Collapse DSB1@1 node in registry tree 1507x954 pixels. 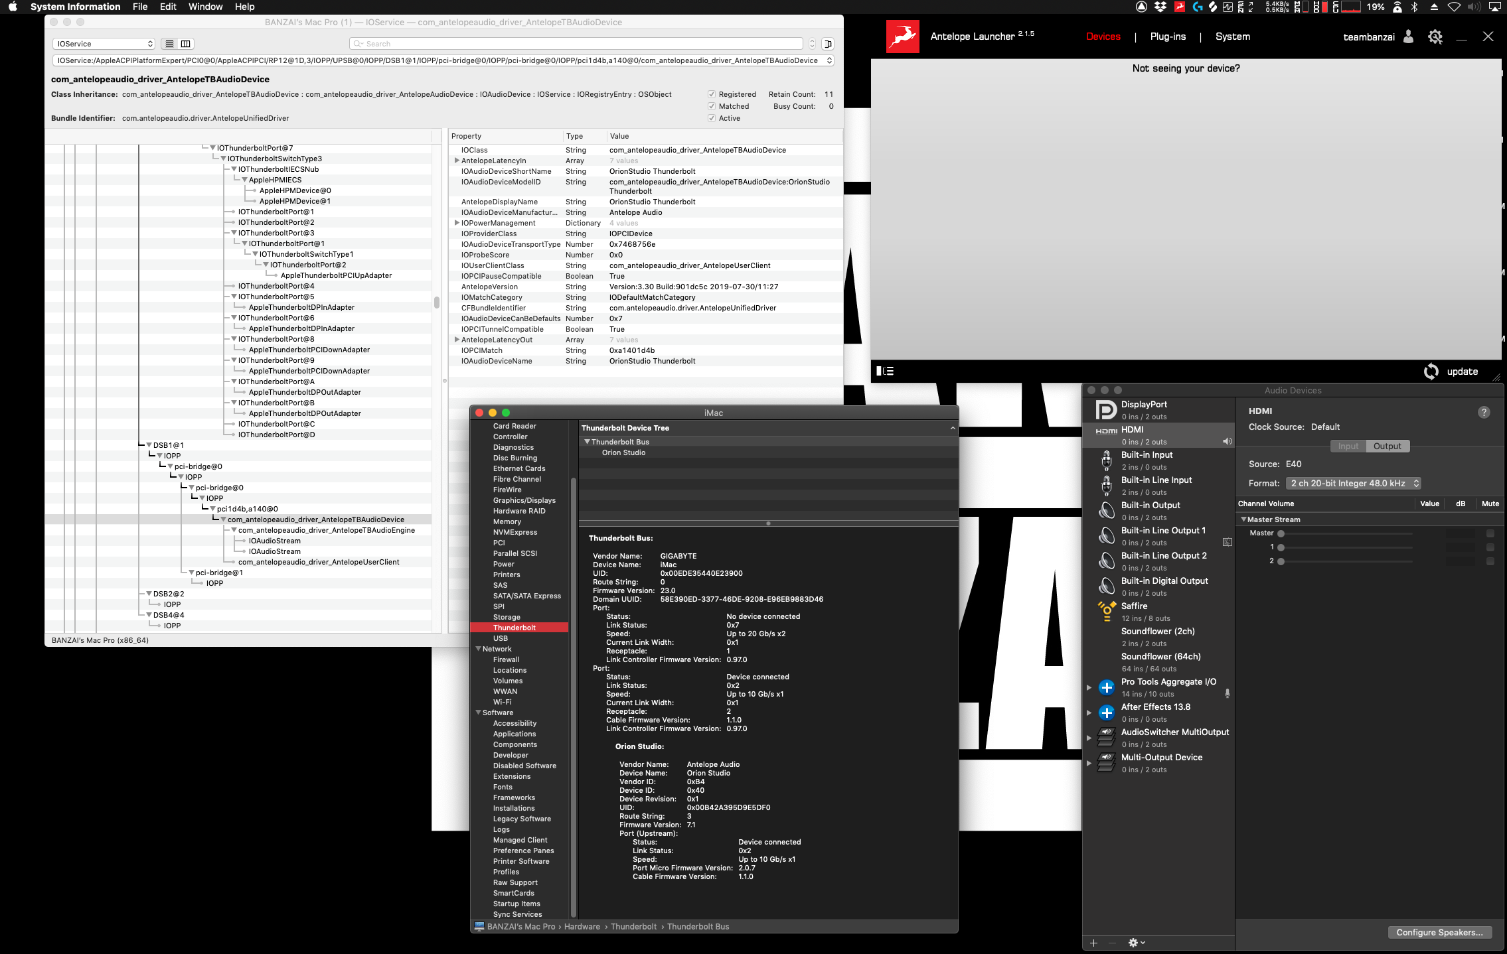click(149, 445)
